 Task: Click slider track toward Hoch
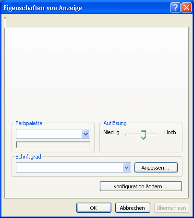tap(152, 134)
